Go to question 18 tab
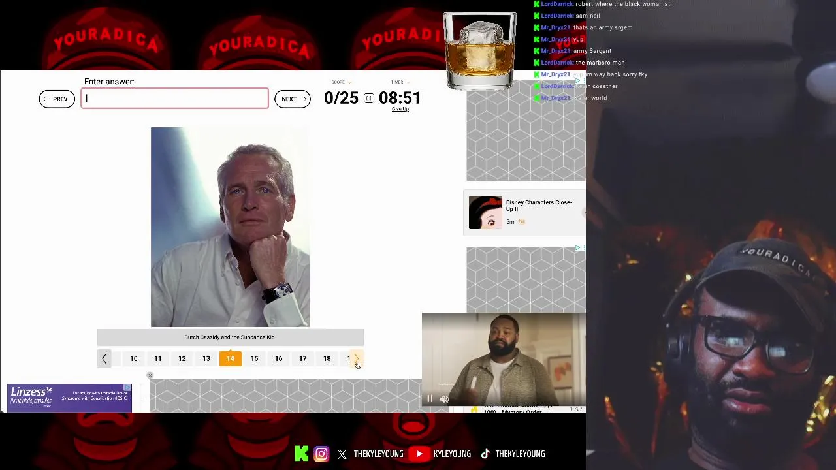Viewport: 836px width, 470px height. click(x=327, y=358)
